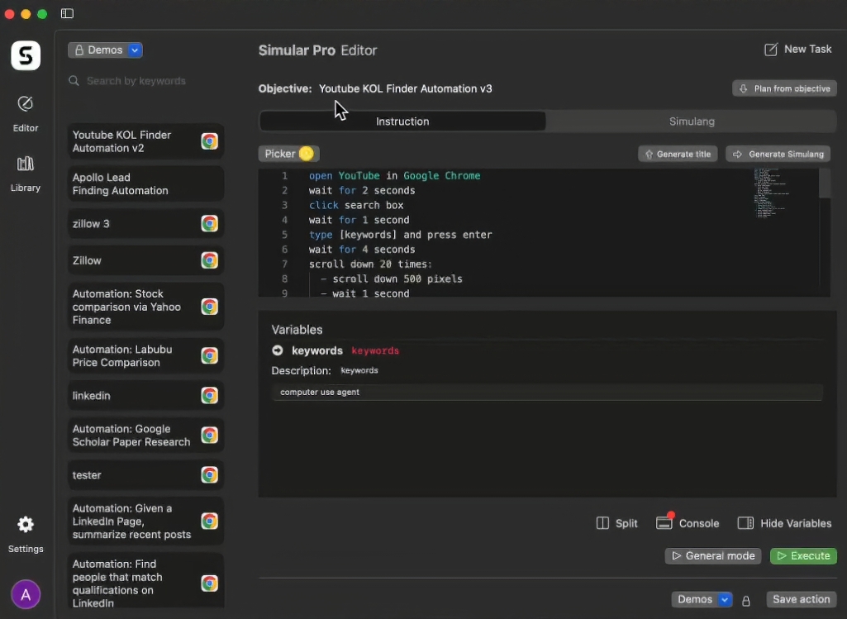Select Youtube KOL Finder Automation v2 task

[145, 141]
